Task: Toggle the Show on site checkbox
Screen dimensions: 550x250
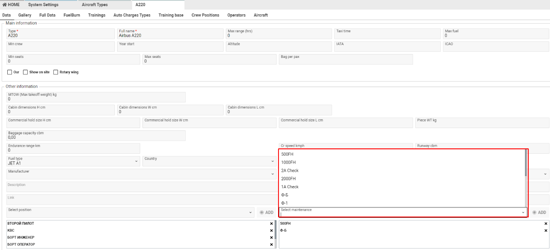Action: pos(25,72)
